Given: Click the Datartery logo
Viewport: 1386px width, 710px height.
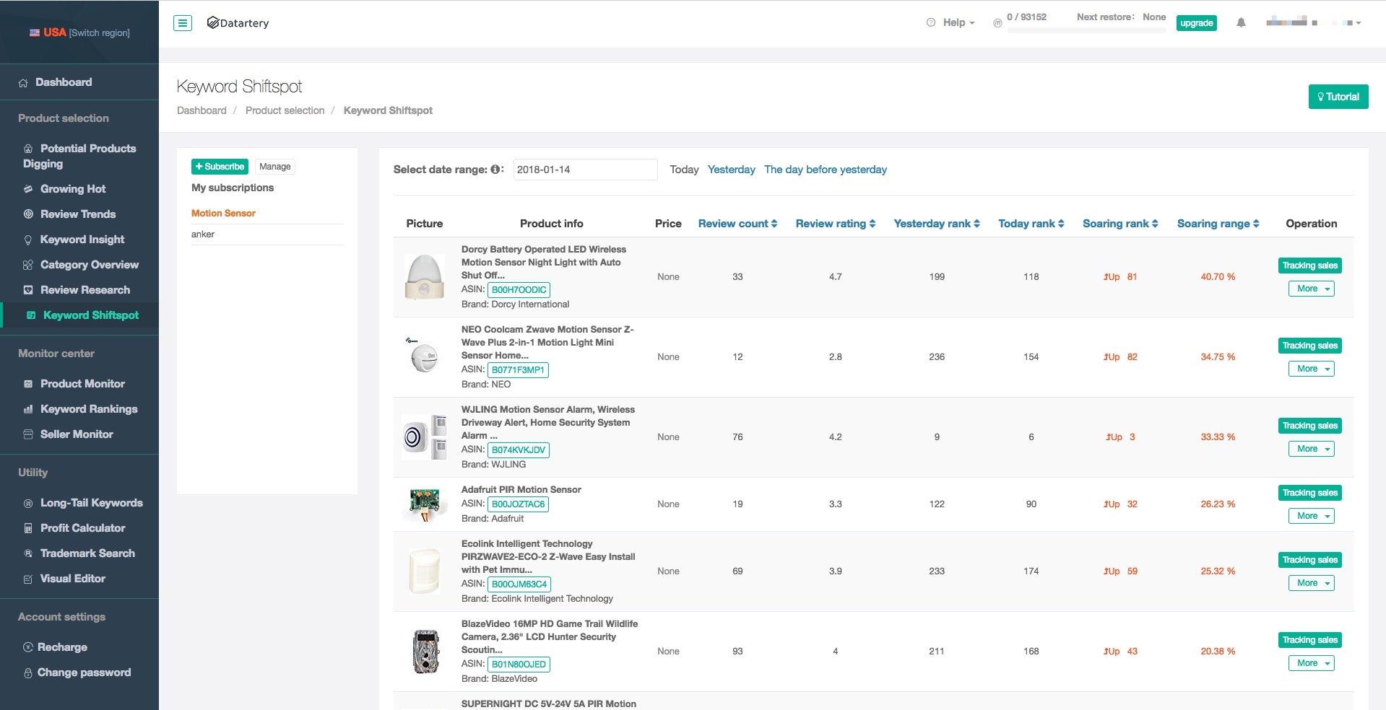Looking at the screenshot, I should click(x=238, y=23).
